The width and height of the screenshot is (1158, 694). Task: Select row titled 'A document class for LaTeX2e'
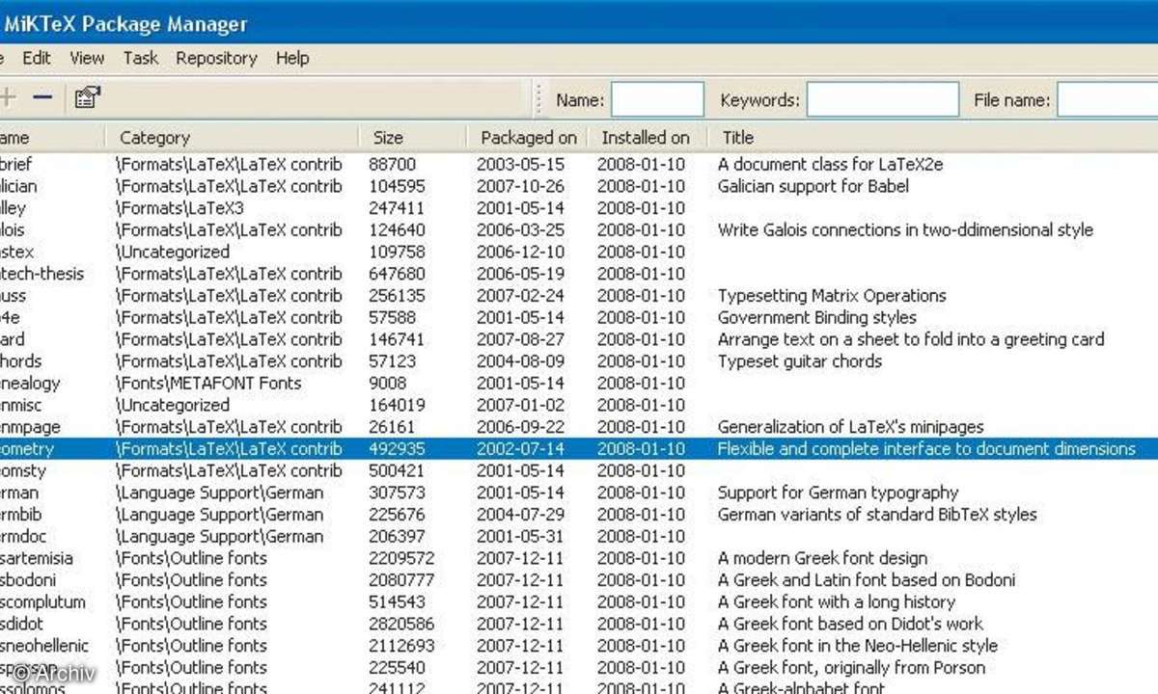tap(579, 165)
